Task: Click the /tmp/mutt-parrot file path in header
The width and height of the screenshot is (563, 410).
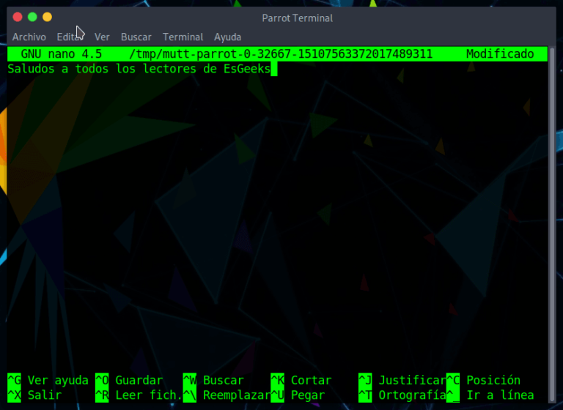Action: pyautogui.click(x=281, y=53)
